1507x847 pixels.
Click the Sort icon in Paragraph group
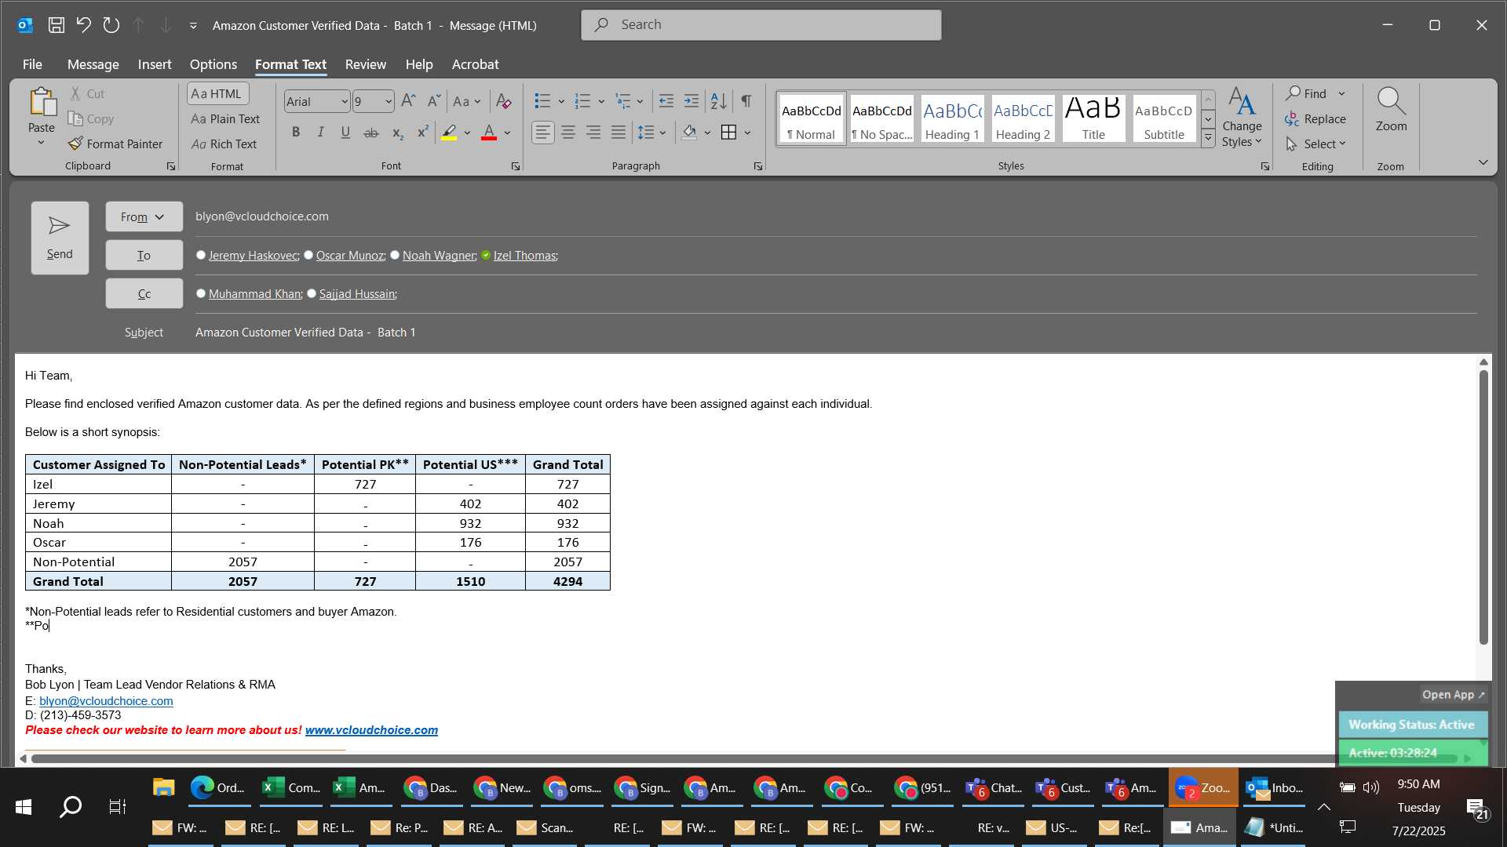coord(718,101)
